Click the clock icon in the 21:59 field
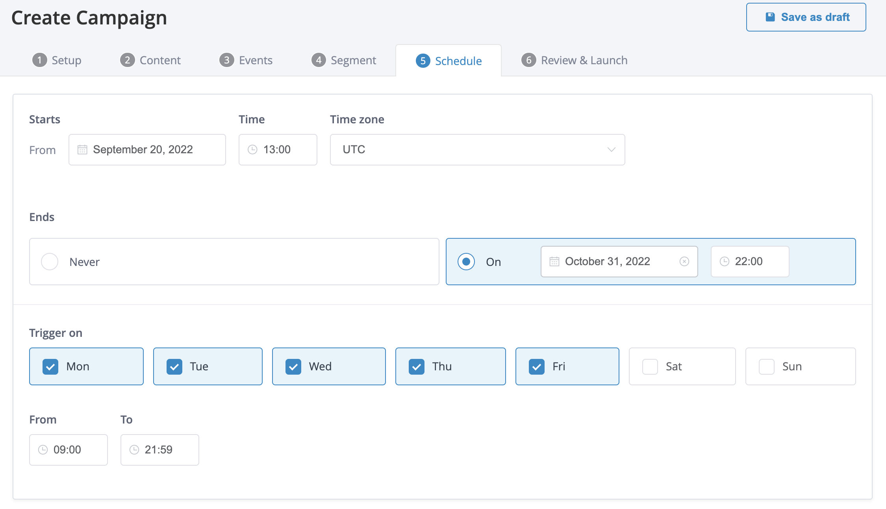Image resolution: width=886 pixels, height=509 pixels. click(134, 450)
